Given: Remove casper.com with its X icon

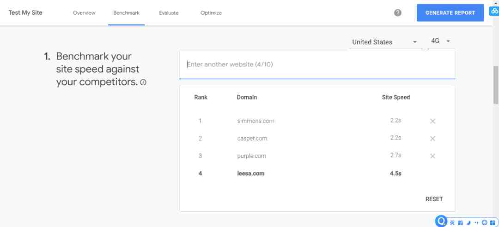Looking at the screenshot, I should click(432, 139).
